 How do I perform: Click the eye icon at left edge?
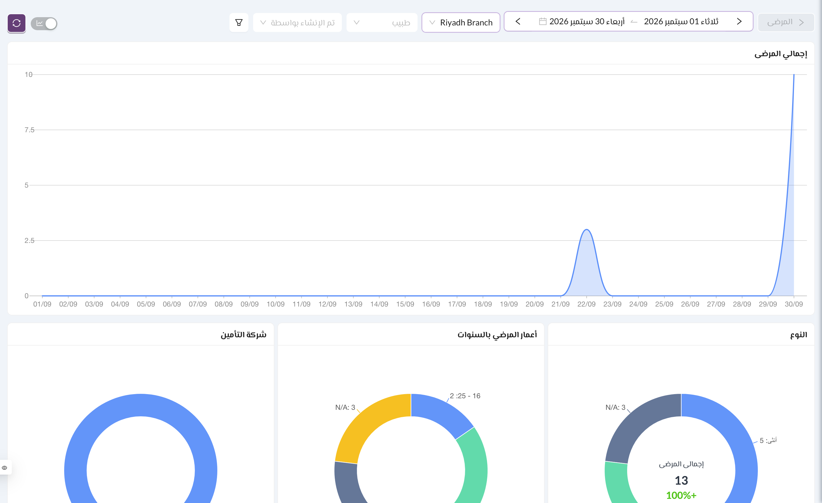(5, 467)
